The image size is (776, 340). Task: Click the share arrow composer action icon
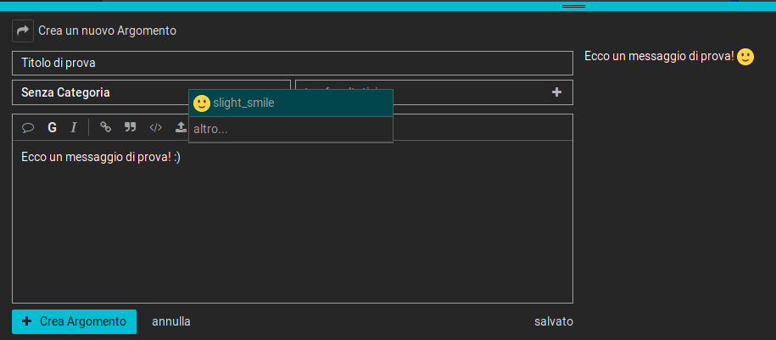(22, 31)
